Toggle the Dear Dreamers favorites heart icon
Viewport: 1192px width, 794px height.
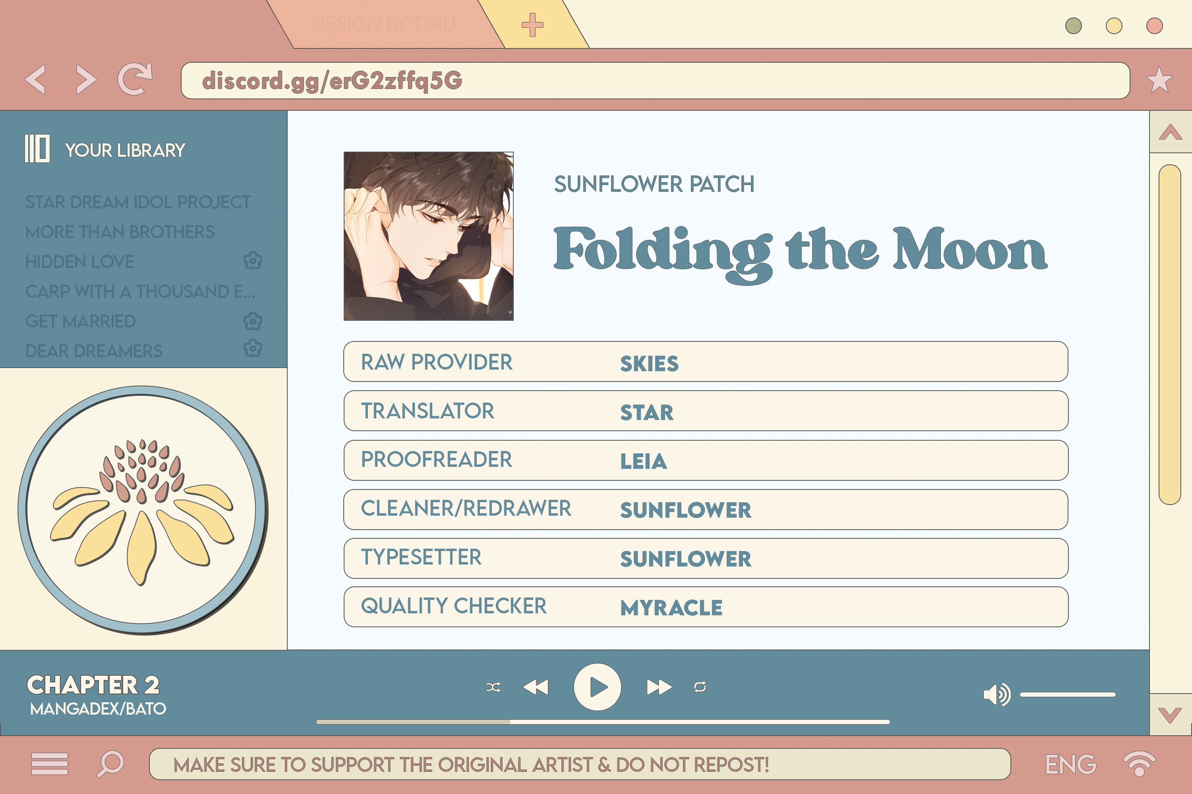(x=253, y=350)
